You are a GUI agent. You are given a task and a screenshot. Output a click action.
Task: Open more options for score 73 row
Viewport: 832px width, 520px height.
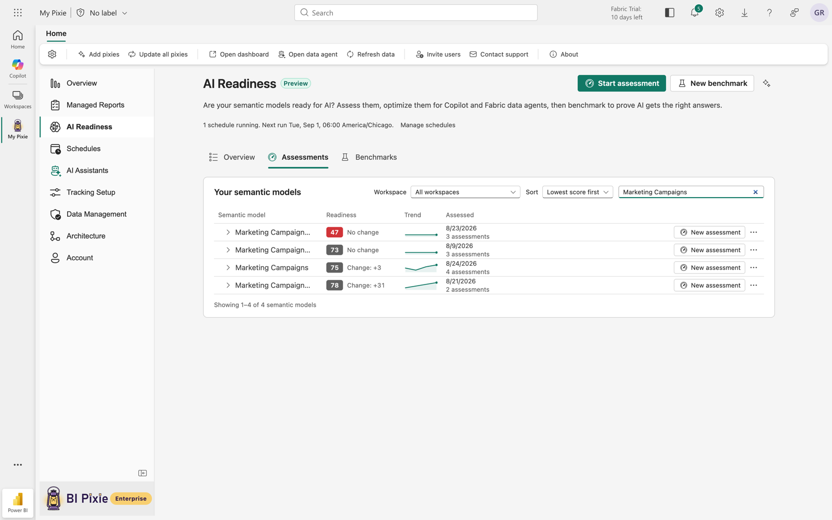pos(754,250)
